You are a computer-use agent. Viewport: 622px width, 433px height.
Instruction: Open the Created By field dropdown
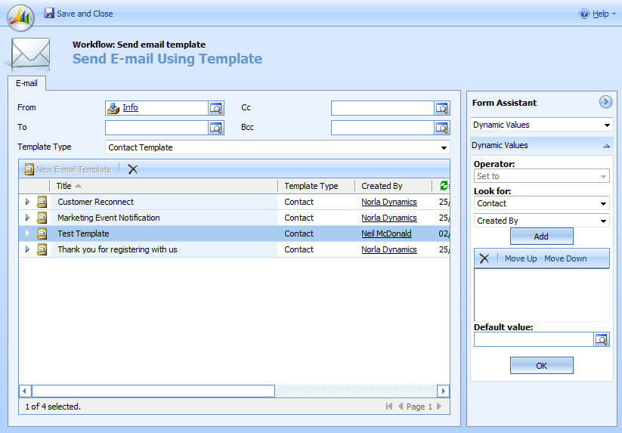pos(604,221)
